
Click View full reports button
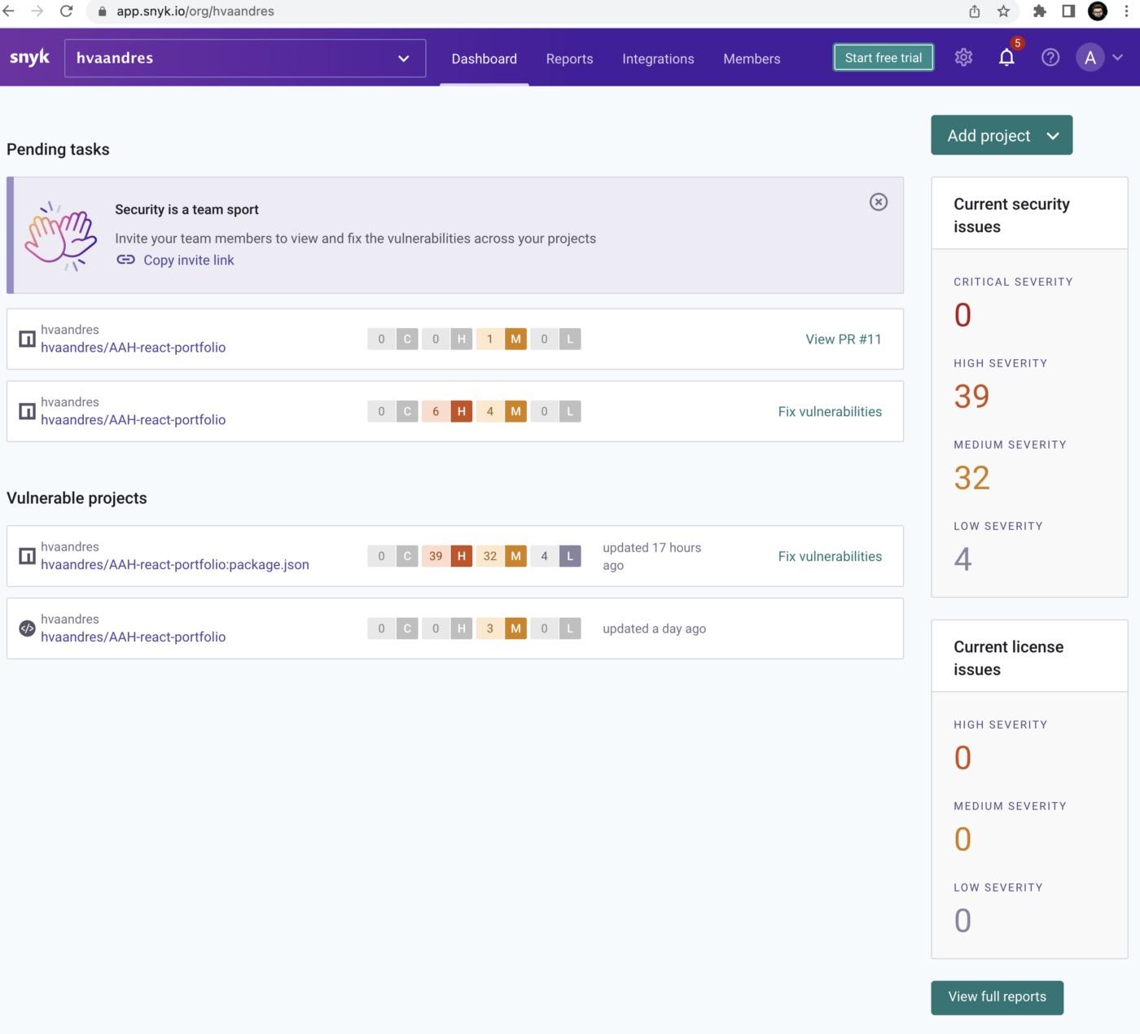point(997,997)
